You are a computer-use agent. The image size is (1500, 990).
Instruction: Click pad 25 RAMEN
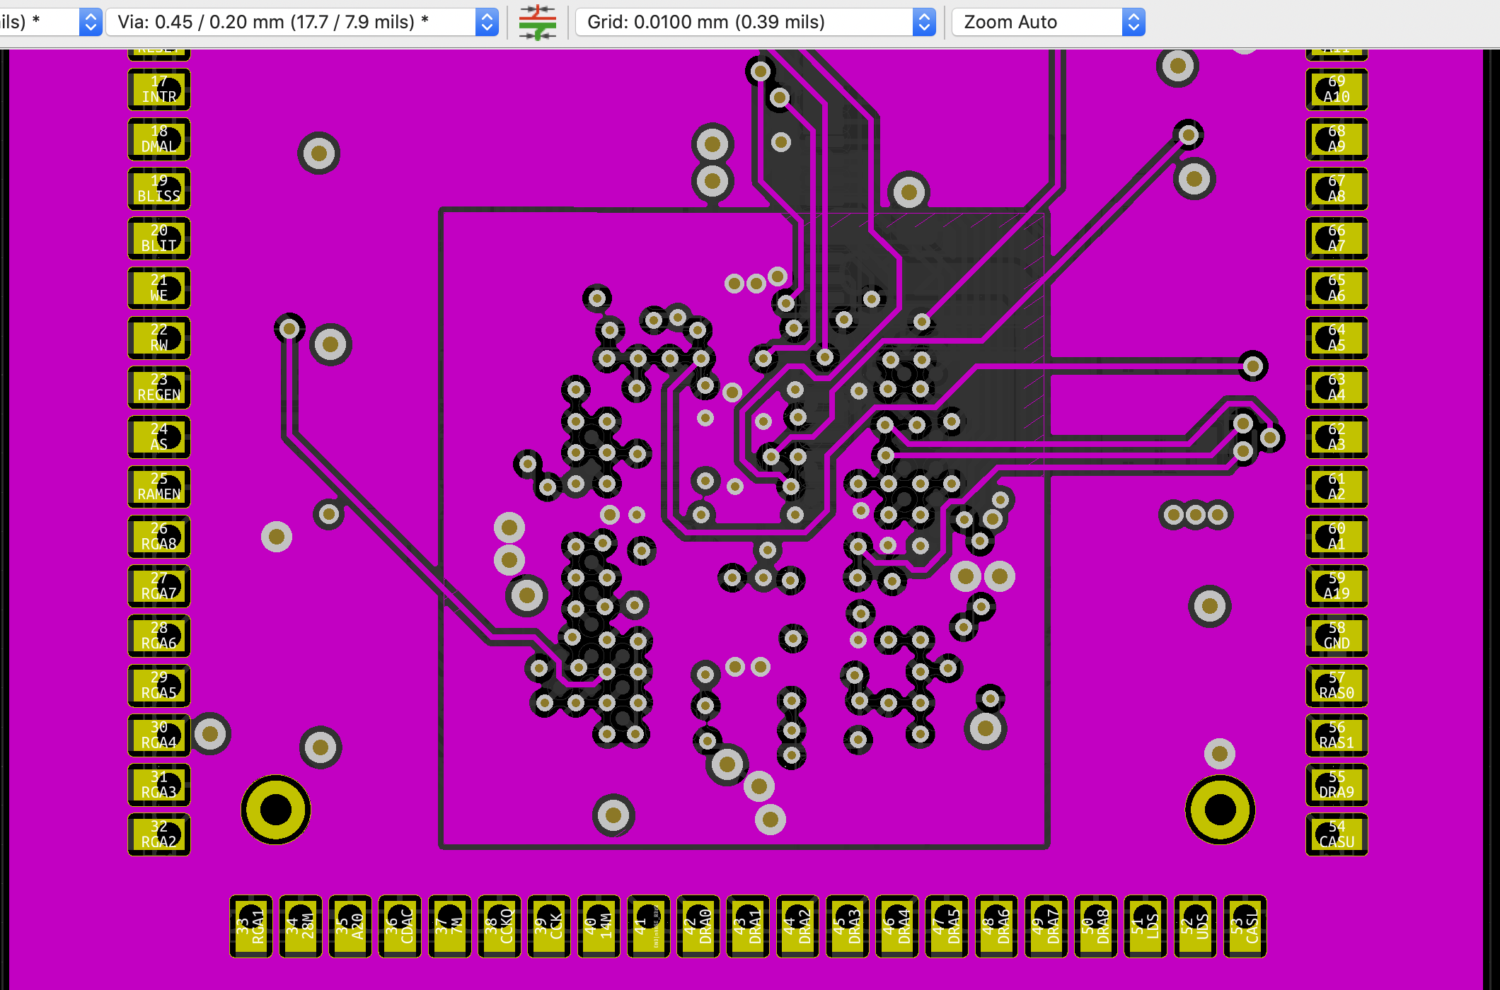click(159, 487)
